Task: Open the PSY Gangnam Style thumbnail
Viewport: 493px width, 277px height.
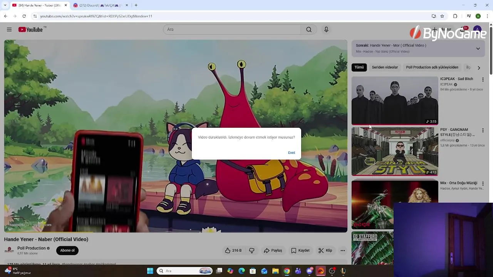Action: click(x=395, y=152)
